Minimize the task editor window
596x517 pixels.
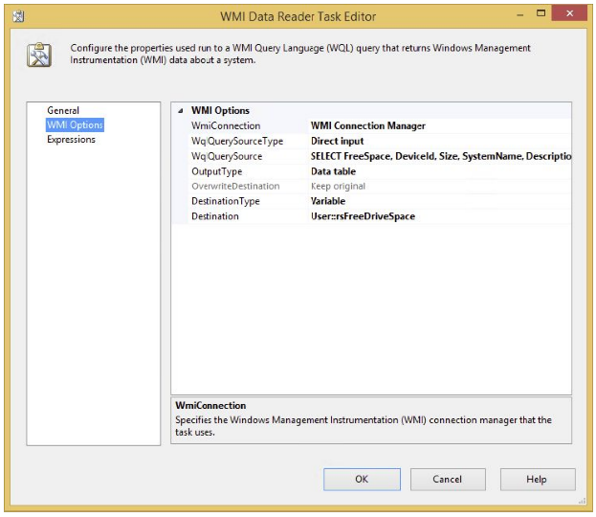click(520, 14)
